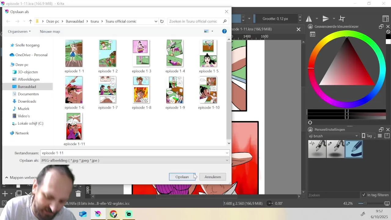This screenshot has height=220, width=391.
Task: Click Bureaublad in the address breadcrumb
Action: [75, 21]
